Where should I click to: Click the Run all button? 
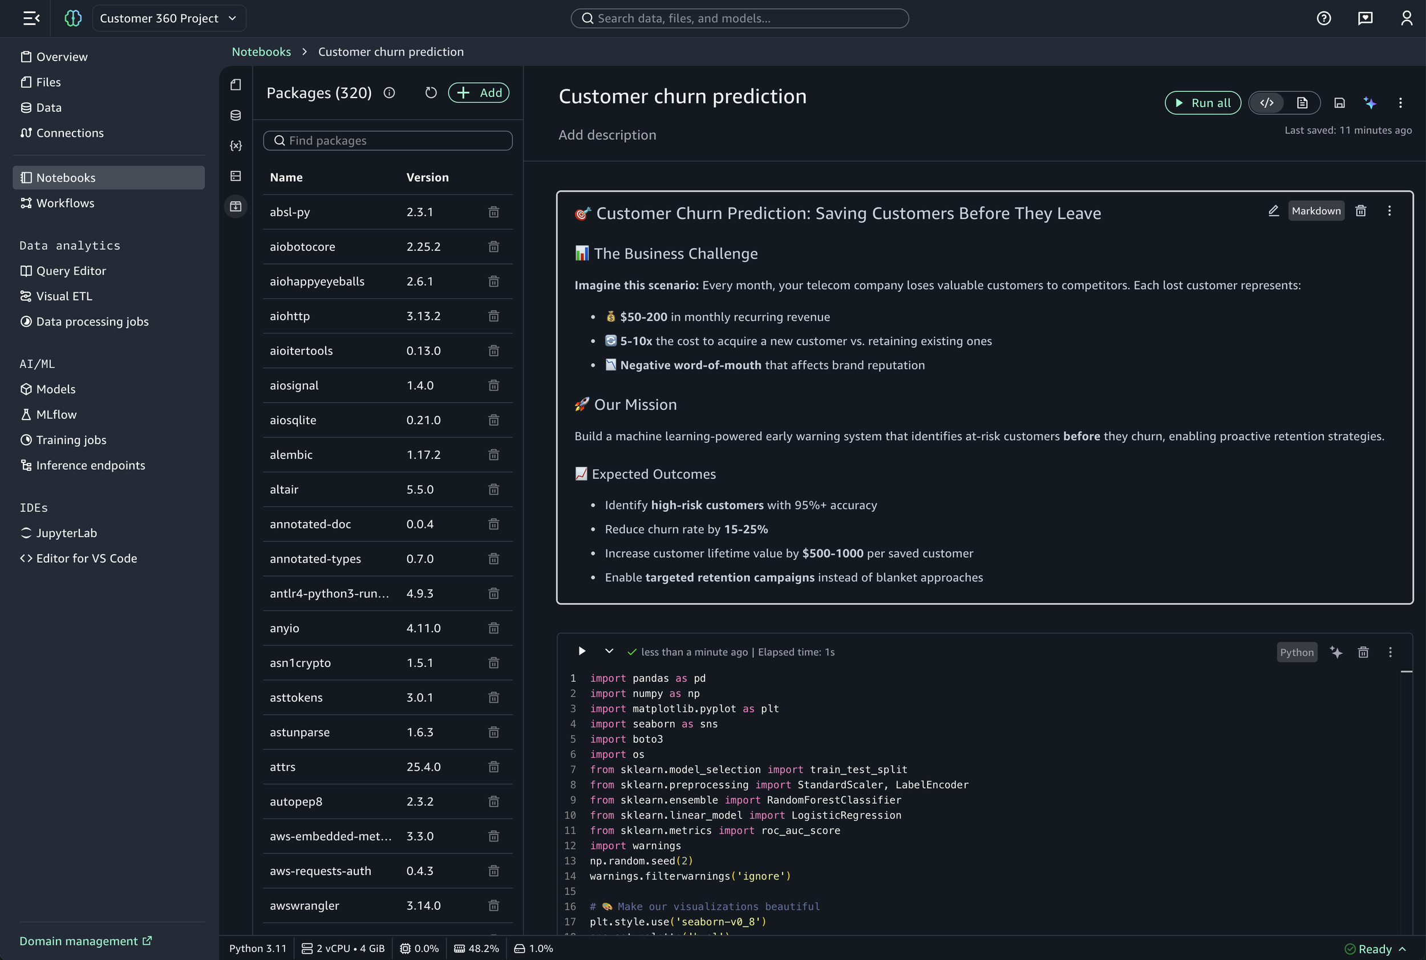(x=1202, y=103)
